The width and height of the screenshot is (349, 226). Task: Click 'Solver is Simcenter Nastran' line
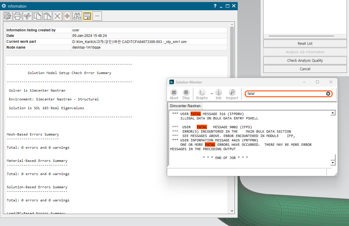click(x=37, y=90)
